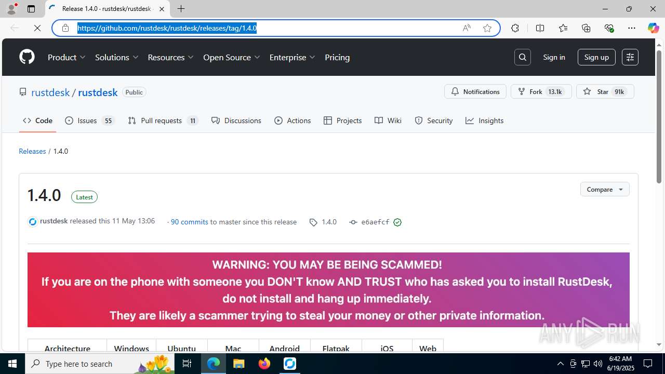Click the GitHub search magnifier button

click(523, 57)
